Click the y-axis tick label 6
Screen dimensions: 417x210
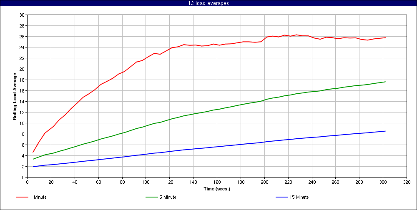(x=23, y=145)
